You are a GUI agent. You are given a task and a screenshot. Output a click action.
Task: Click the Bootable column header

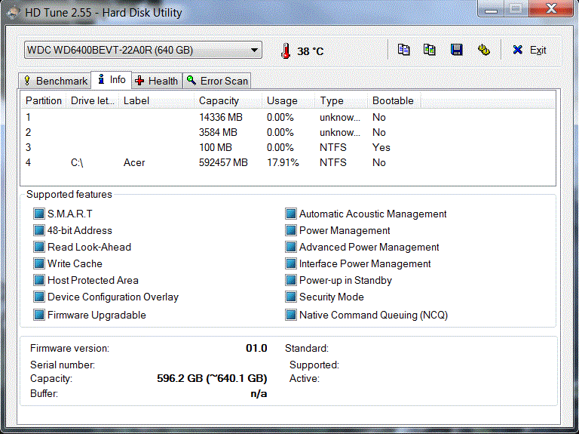[394, 100]
